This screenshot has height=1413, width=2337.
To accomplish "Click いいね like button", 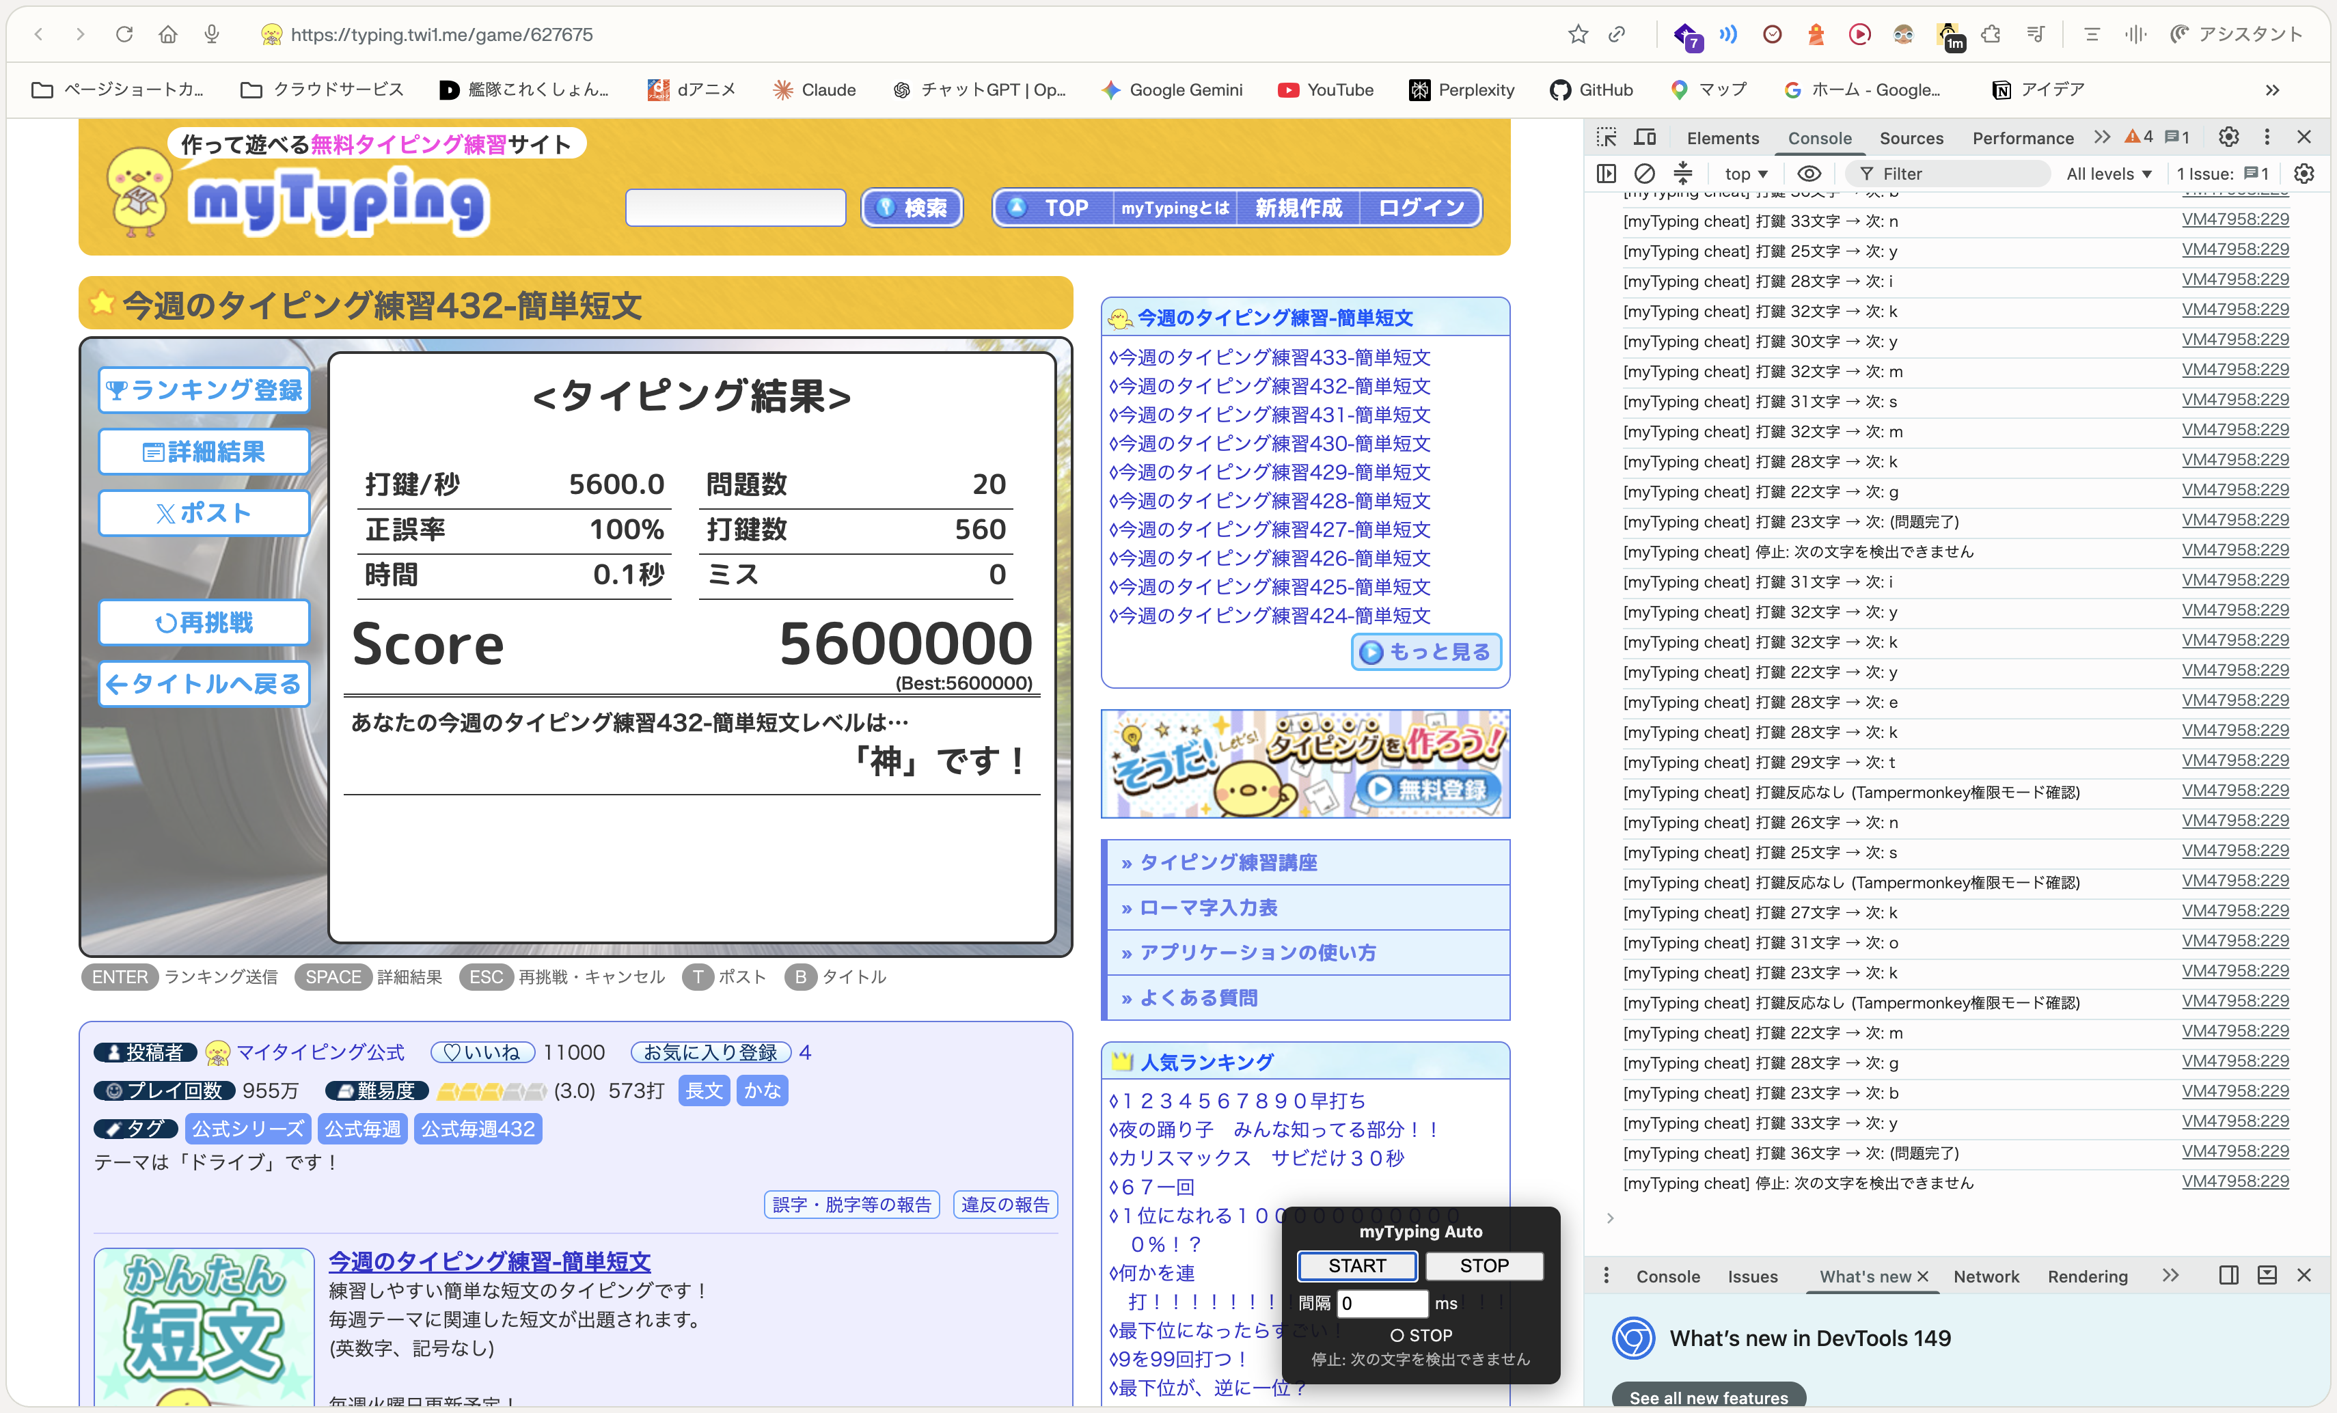I will pyautogui.click(x=482, y=1053).
